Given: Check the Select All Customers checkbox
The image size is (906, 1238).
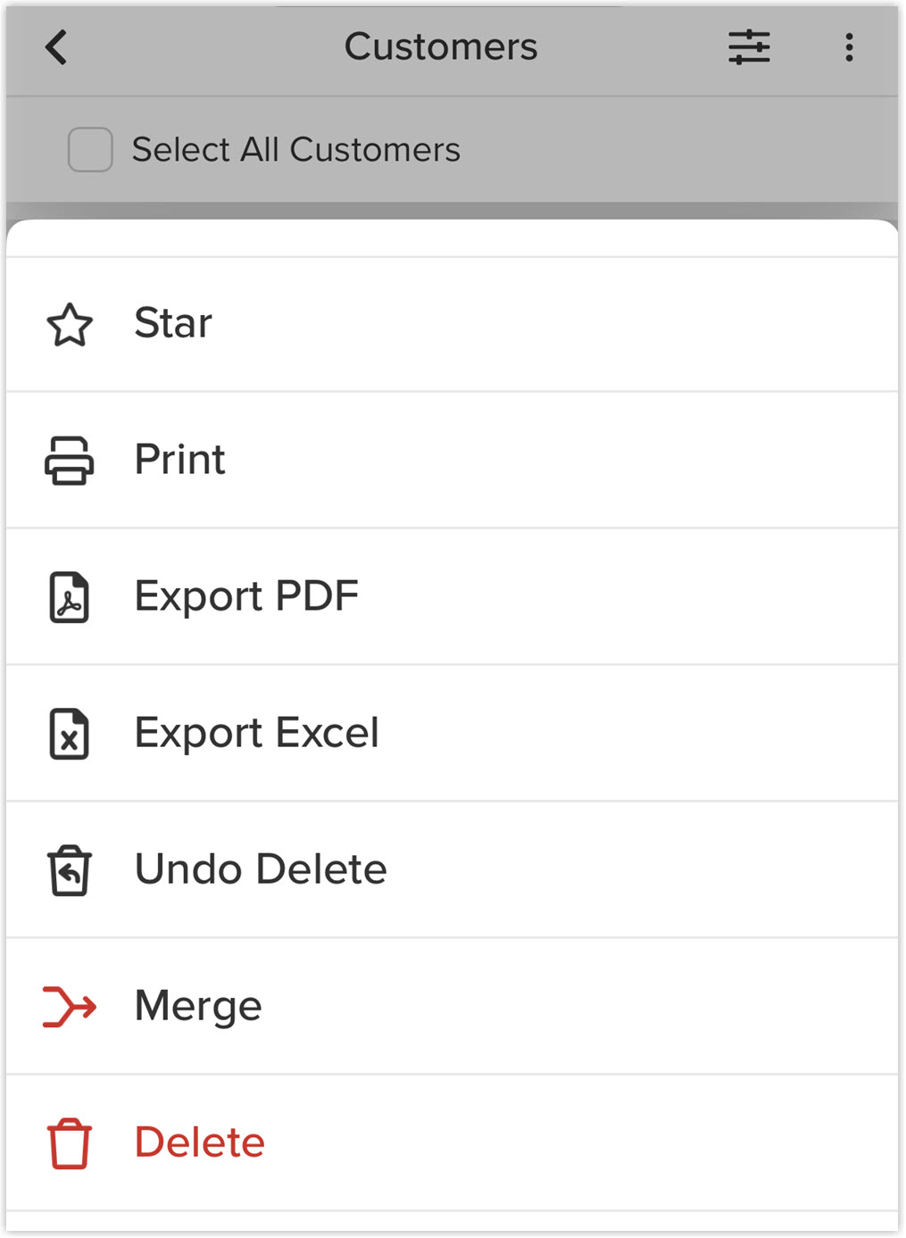Looking at the screenshot, I should pos(90,149).
